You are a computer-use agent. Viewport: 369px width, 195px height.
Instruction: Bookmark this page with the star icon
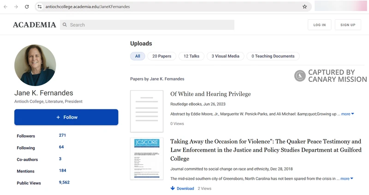304,6
